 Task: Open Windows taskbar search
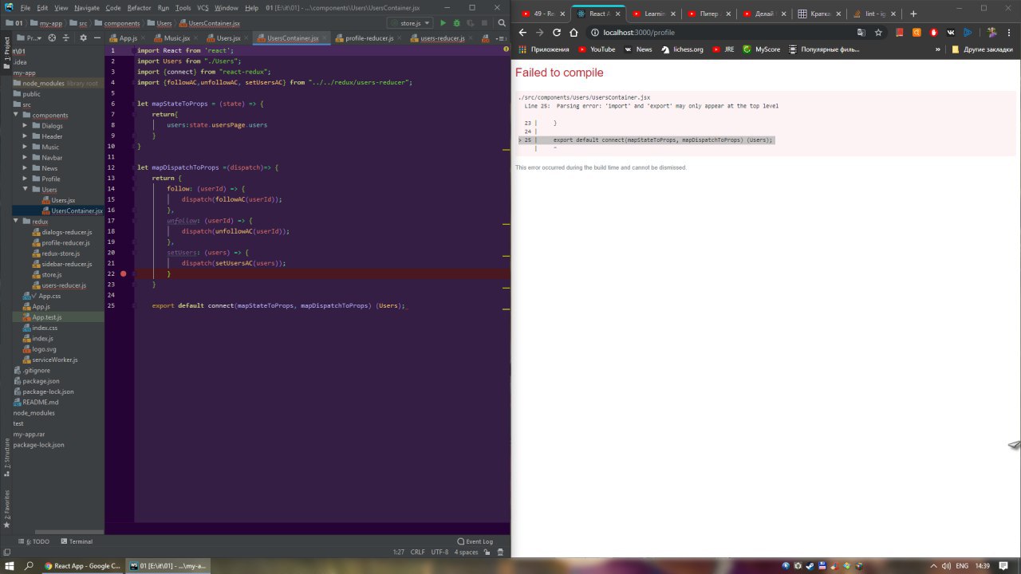coord(30,565)
